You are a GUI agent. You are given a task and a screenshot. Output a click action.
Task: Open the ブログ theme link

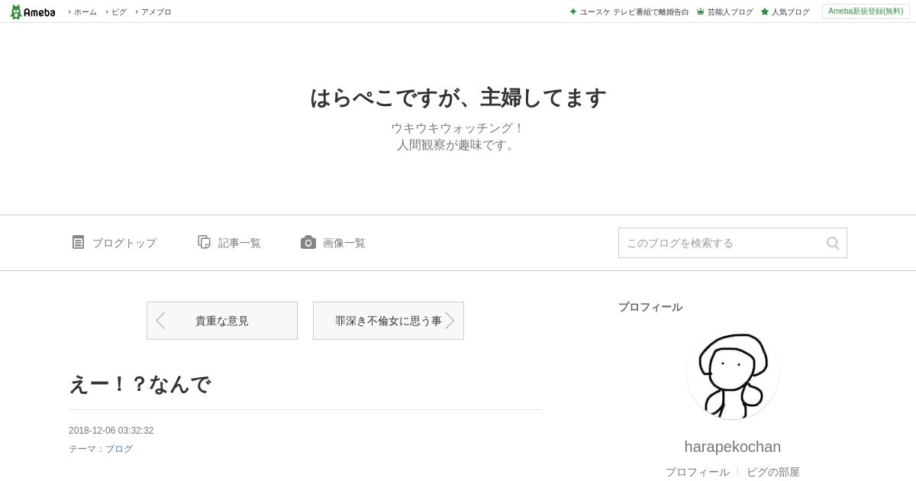119,449
